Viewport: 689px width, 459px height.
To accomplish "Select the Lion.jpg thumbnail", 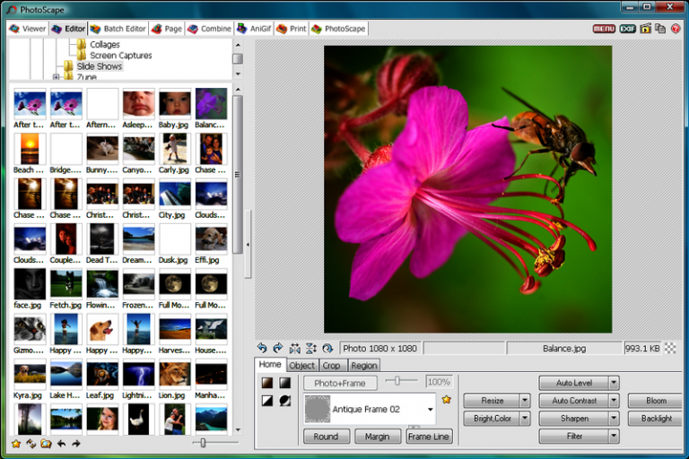I will (173, 374).
